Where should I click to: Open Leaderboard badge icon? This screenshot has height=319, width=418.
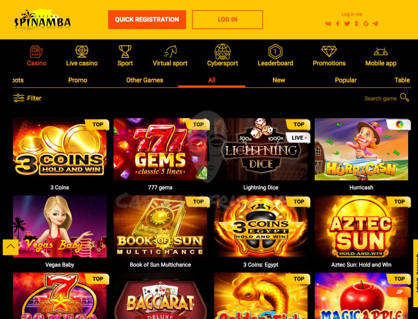click(276, 51)
